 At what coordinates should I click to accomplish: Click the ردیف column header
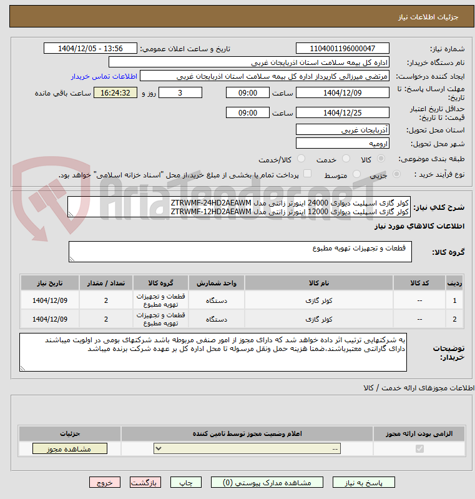pyautogui.click(x=454, y=283)
